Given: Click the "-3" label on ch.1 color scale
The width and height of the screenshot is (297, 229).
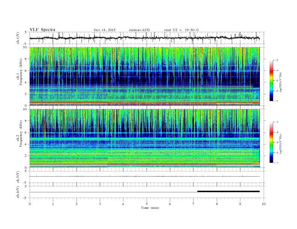Looking at the screenshot, I should pos(277,60).
